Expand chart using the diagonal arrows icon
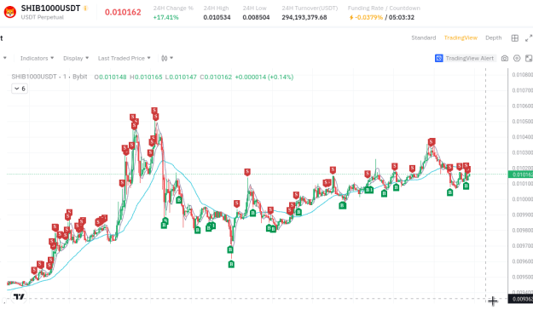 529,38
